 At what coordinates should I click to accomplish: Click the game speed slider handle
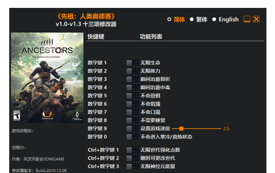(x=181, y=129)
